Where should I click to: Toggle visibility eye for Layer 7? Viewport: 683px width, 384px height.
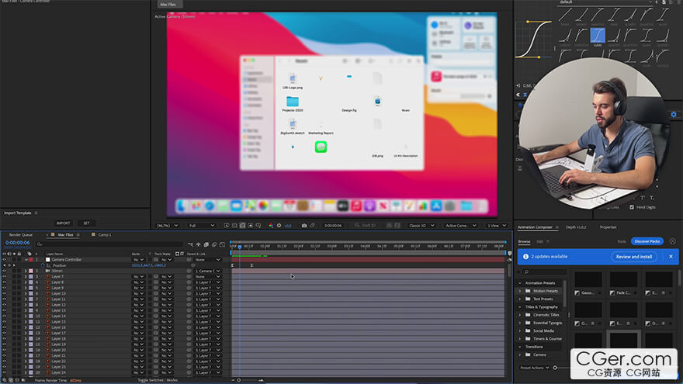coord(4,277)
